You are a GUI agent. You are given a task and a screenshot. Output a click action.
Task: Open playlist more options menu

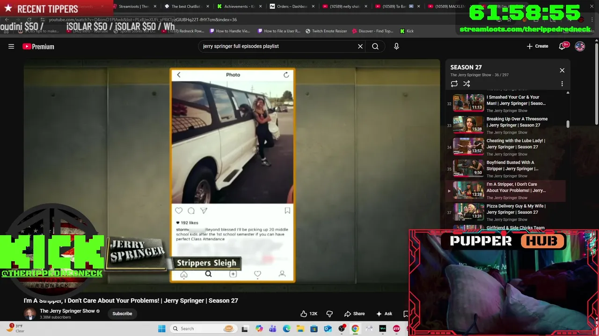click(562, 84)
